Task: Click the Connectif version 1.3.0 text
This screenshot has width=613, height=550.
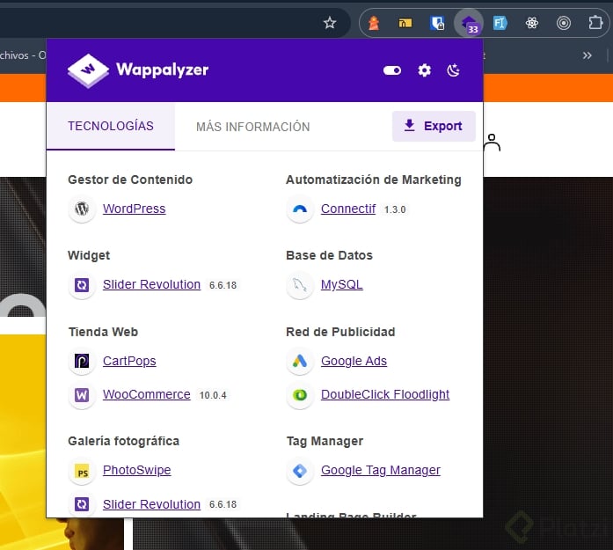Action: point(395,209)
